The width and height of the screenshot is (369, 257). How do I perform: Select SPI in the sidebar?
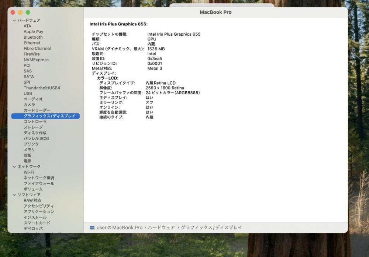(27, 82)
